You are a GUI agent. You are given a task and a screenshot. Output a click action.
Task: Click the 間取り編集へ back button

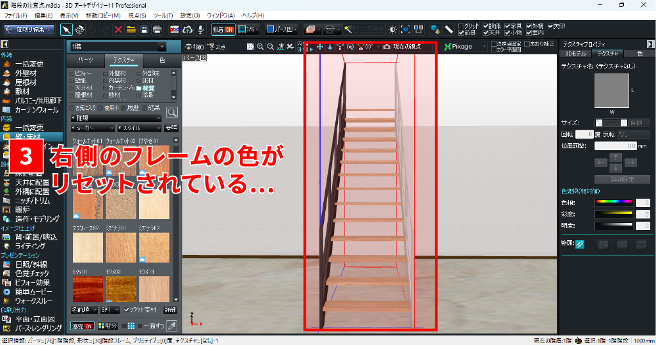tap(29, 29)
